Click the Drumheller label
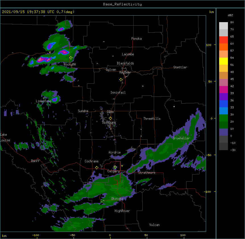 [x=181, y=138]
